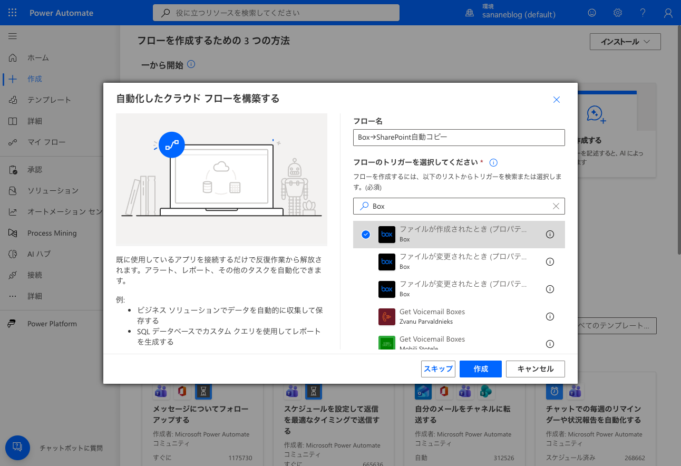Viewport: 681px width, 466px height.
Task: Click チャットボットに質問 label
Action: [71, 448]
